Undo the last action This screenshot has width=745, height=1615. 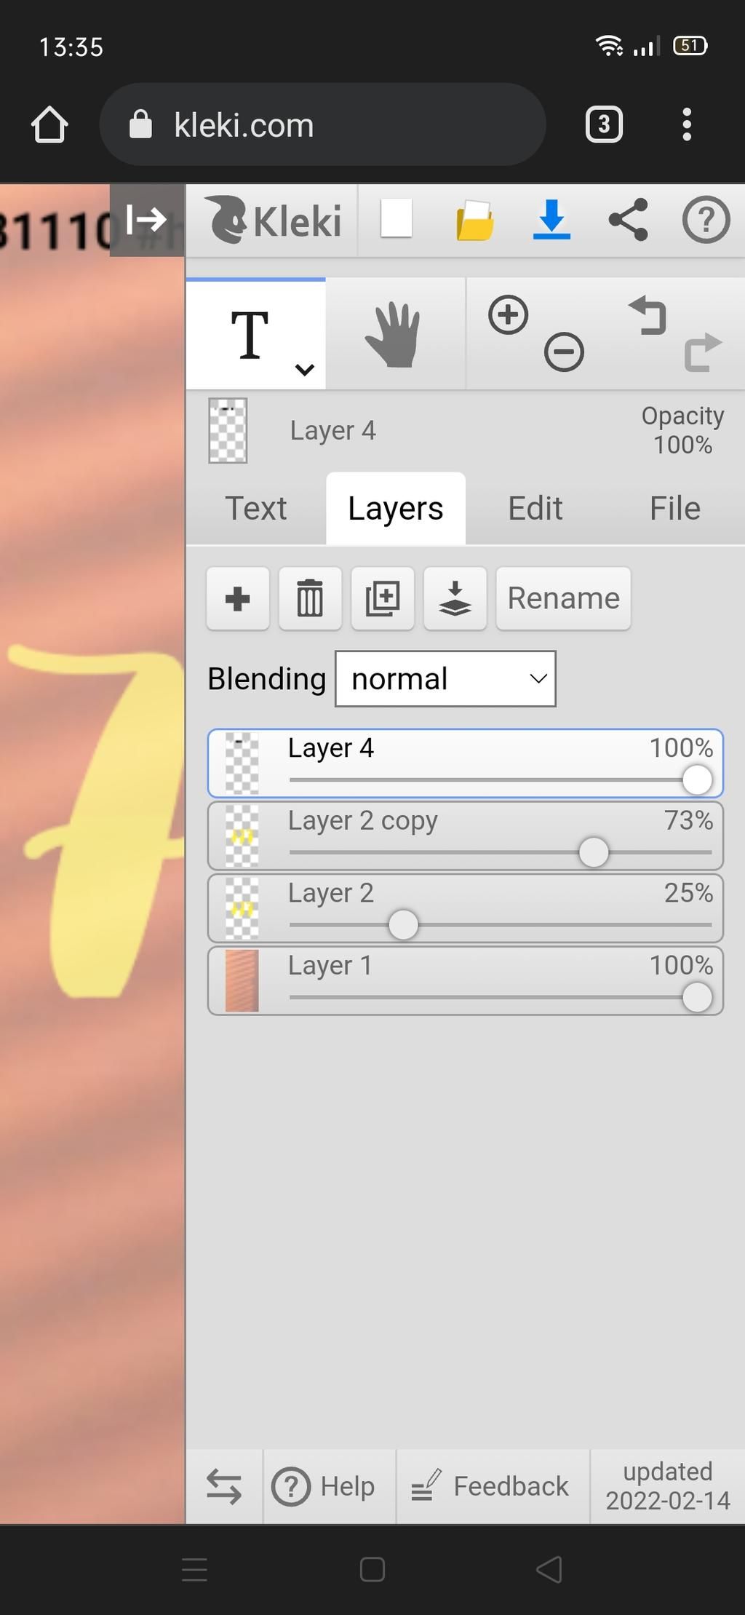pyautogui.click(x=647, y=315)
